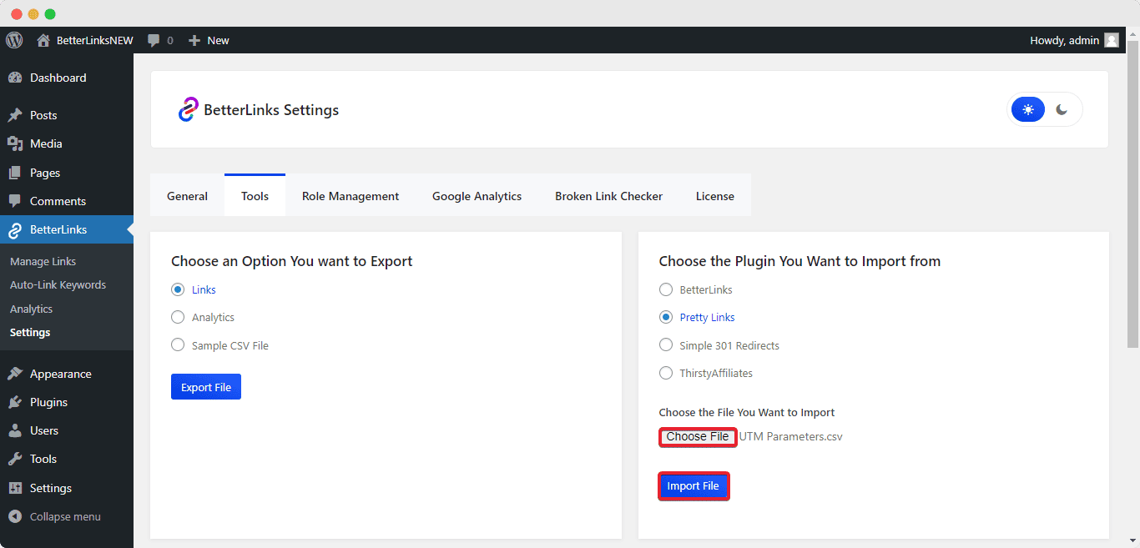
Task: Open the Media library in sidebar
Action: click(x=46, y=143)
